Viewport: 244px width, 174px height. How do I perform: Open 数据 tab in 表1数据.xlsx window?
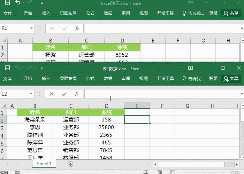click(x=108, y=79)
